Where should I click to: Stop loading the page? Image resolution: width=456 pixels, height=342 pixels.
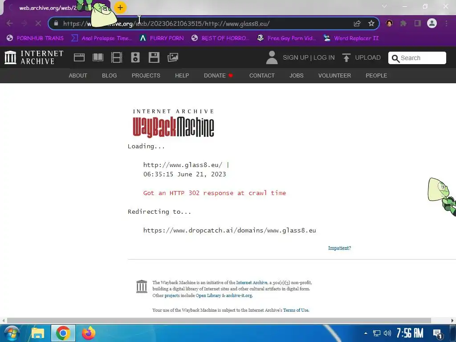(38, 23)
